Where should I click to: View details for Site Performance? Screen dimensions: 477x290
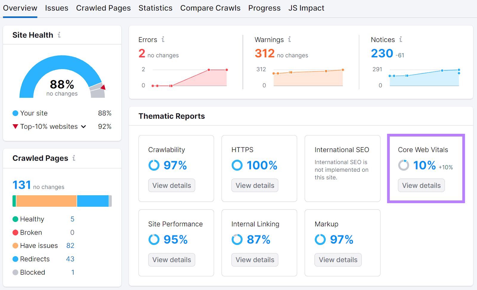point(171,260)
